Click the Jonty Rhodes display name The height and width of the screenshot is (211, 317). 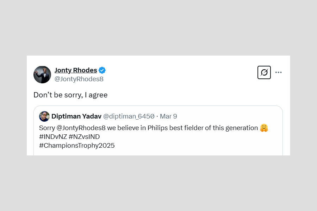(75, 70)
